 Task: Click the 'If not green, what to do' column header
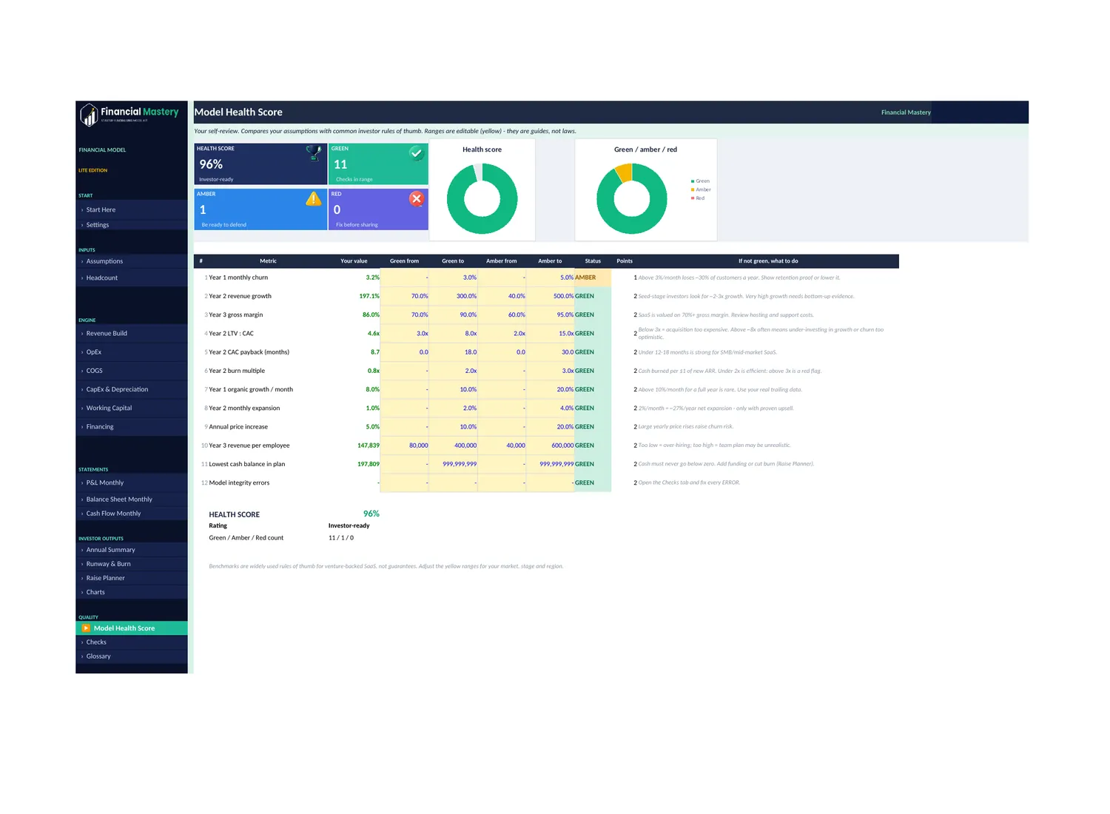(768, 261)
